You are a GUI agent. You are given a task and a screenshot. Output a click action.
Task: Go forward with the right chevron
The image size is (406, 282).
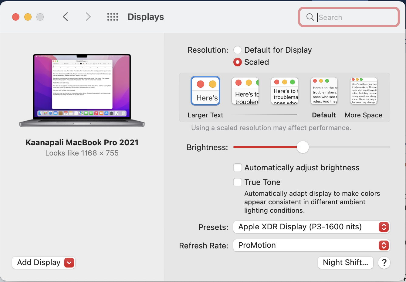[x=88, y=17]
